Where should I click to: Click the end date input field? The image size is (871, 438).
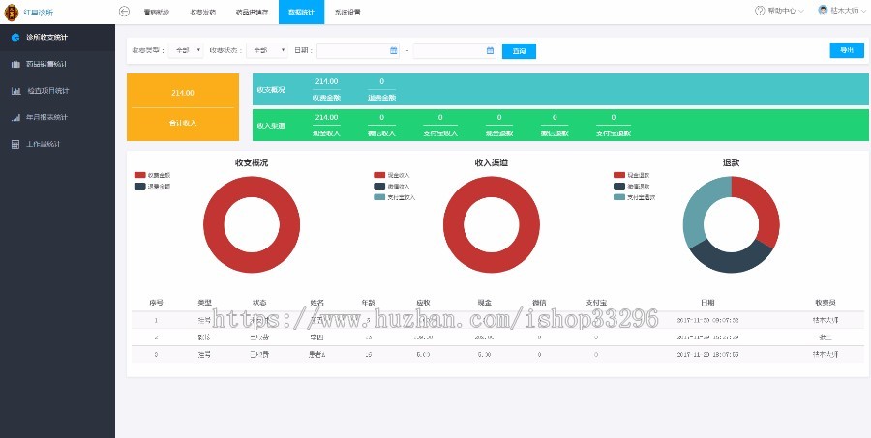[455, 50]
